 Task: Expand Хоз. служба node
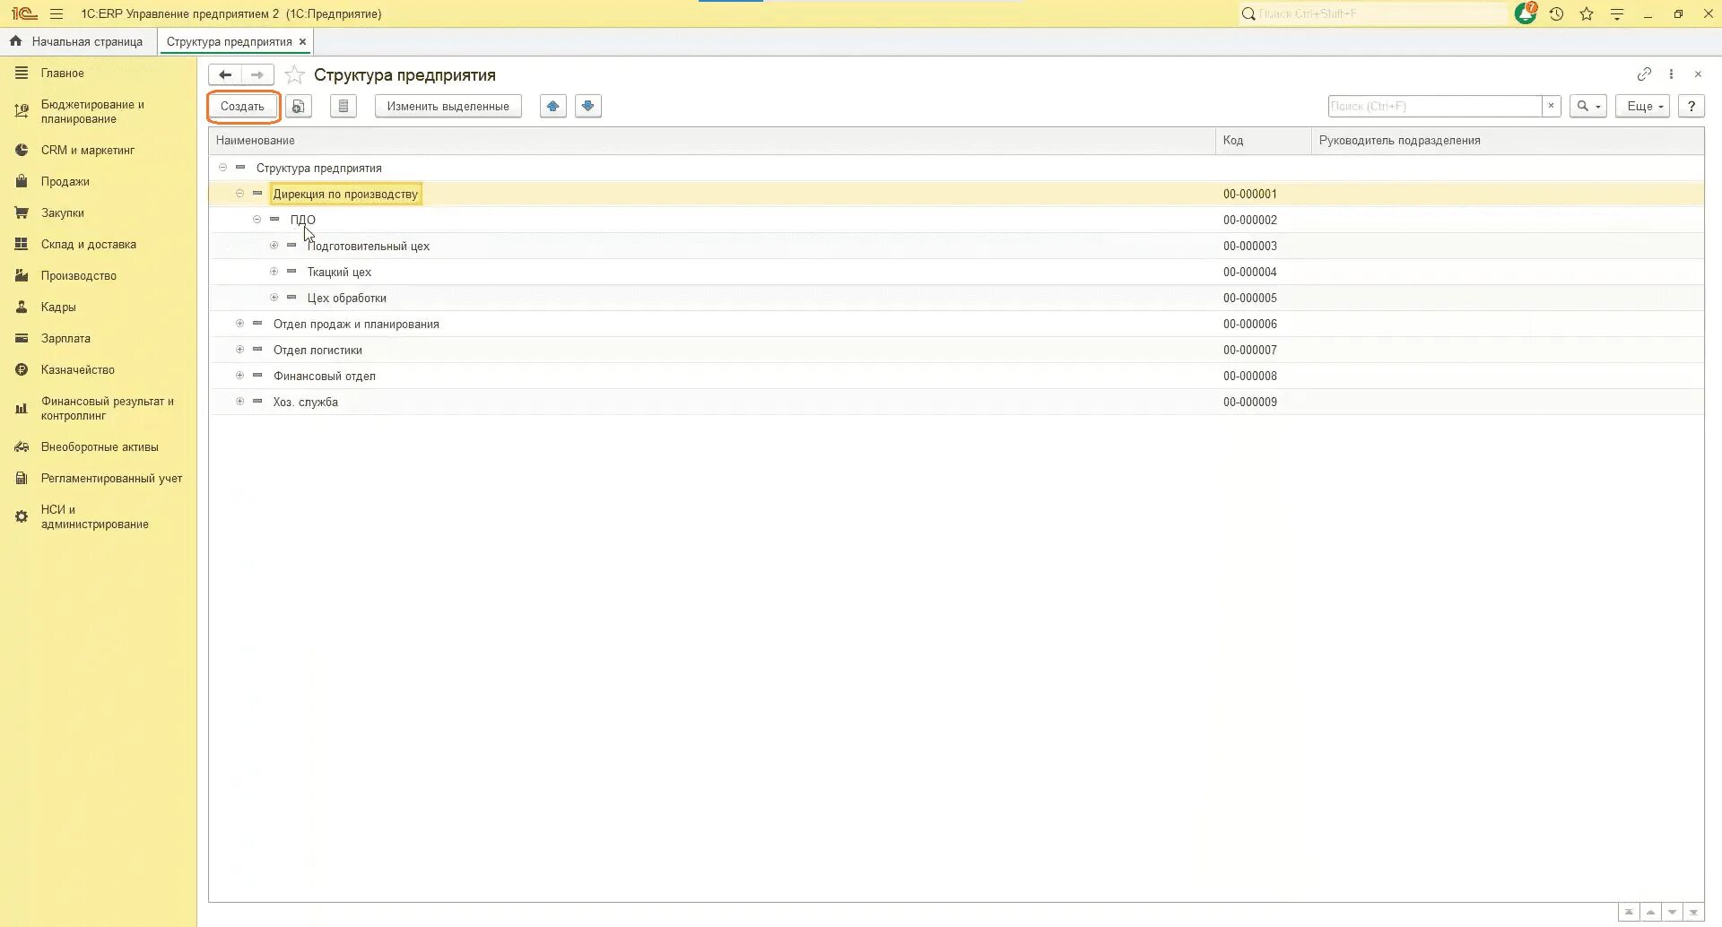tap(239, 402)
